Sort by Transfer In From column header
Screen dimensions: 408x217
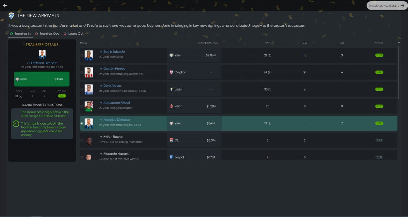[x=208, y=43]
